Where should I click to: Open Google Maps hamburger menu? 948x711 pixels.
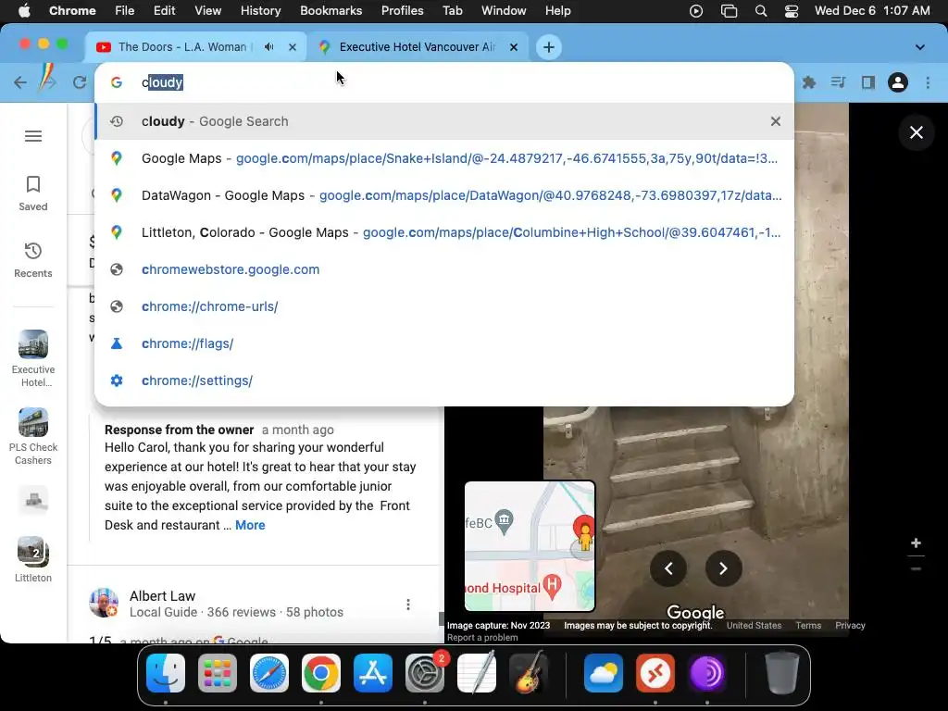33,136
